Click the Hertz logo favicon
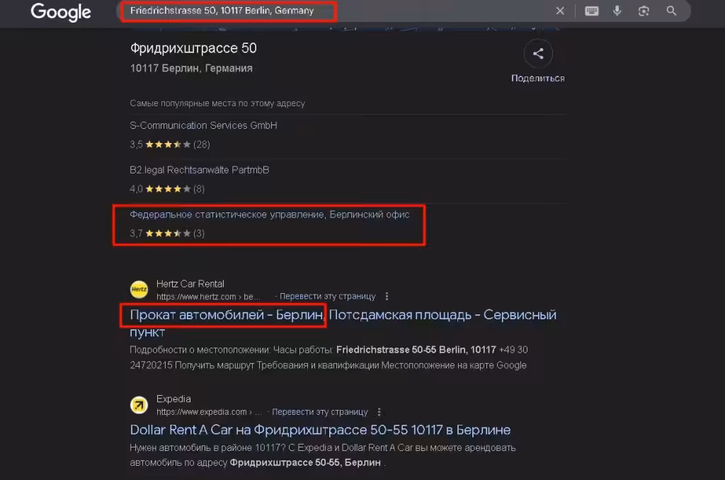This screenshot has width=725, height=480. [139, 290]
